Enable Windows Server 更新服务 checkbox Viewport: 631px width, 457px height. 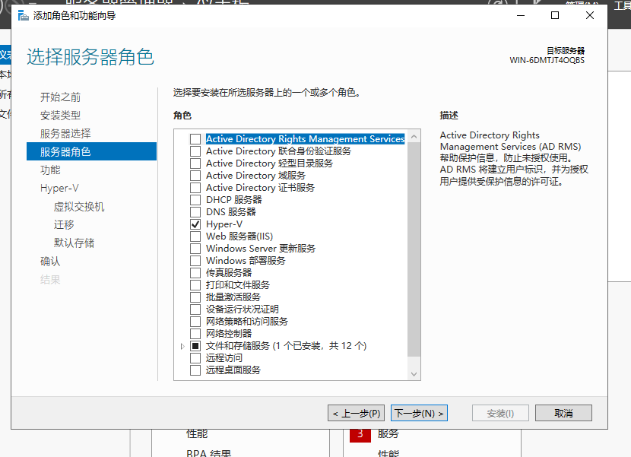point(195,249)
